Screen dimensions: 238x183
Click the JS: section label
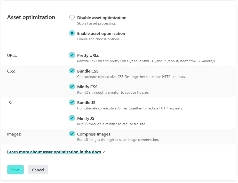(9, 102)
